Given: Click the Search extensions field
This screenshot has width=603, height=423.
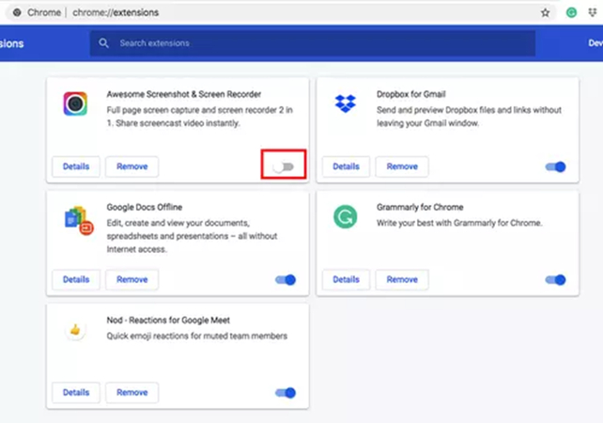Looking at the screenshot, I should tap(319, 43).
